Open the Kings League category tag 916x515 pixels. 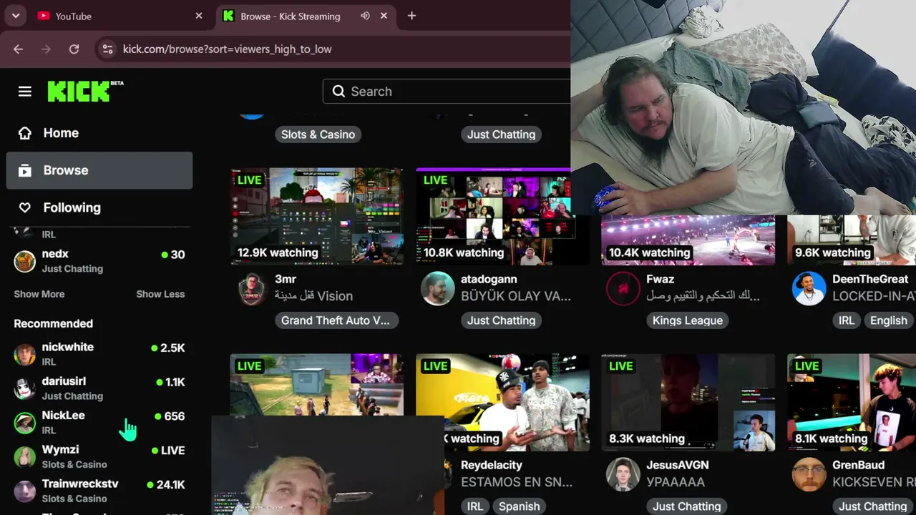click(x=688, y=320)
